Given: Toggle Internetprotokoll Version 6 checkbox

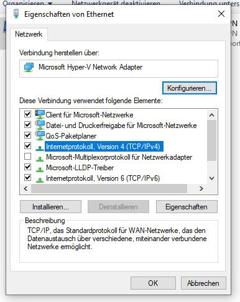Looking at the screenshot, I should pos(27,178).
